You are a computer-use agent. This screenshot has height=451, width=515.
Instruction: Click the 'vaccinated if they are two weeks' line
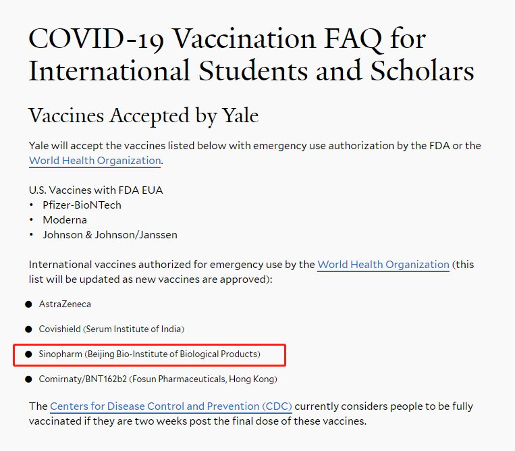point(198,421)
